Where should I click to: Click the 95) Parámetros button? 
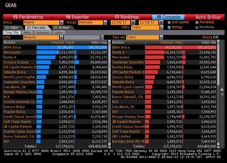(x=28, y=17)
